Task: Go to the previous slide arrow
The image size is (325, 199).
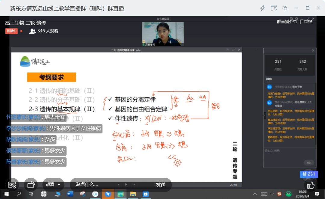Action: [x=119, y=184]
